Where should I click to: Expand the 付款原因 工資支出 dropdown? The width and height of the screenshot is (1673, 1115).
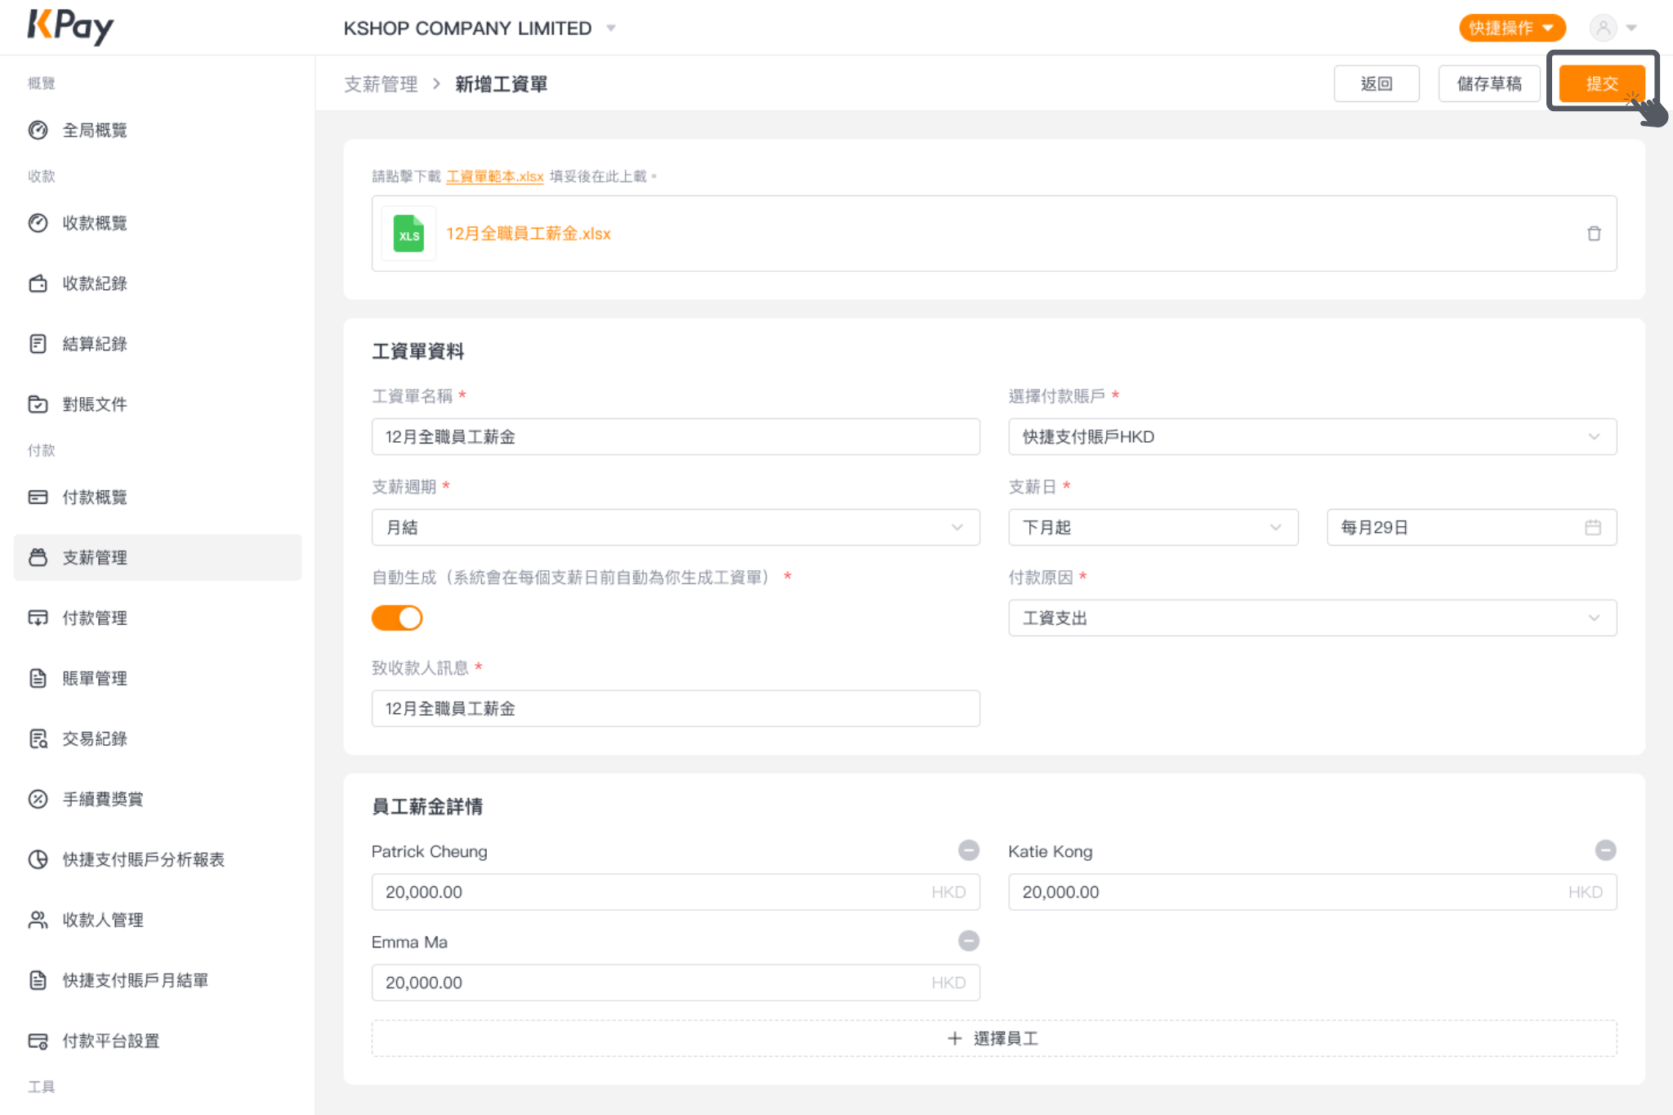click(1312, 618)
